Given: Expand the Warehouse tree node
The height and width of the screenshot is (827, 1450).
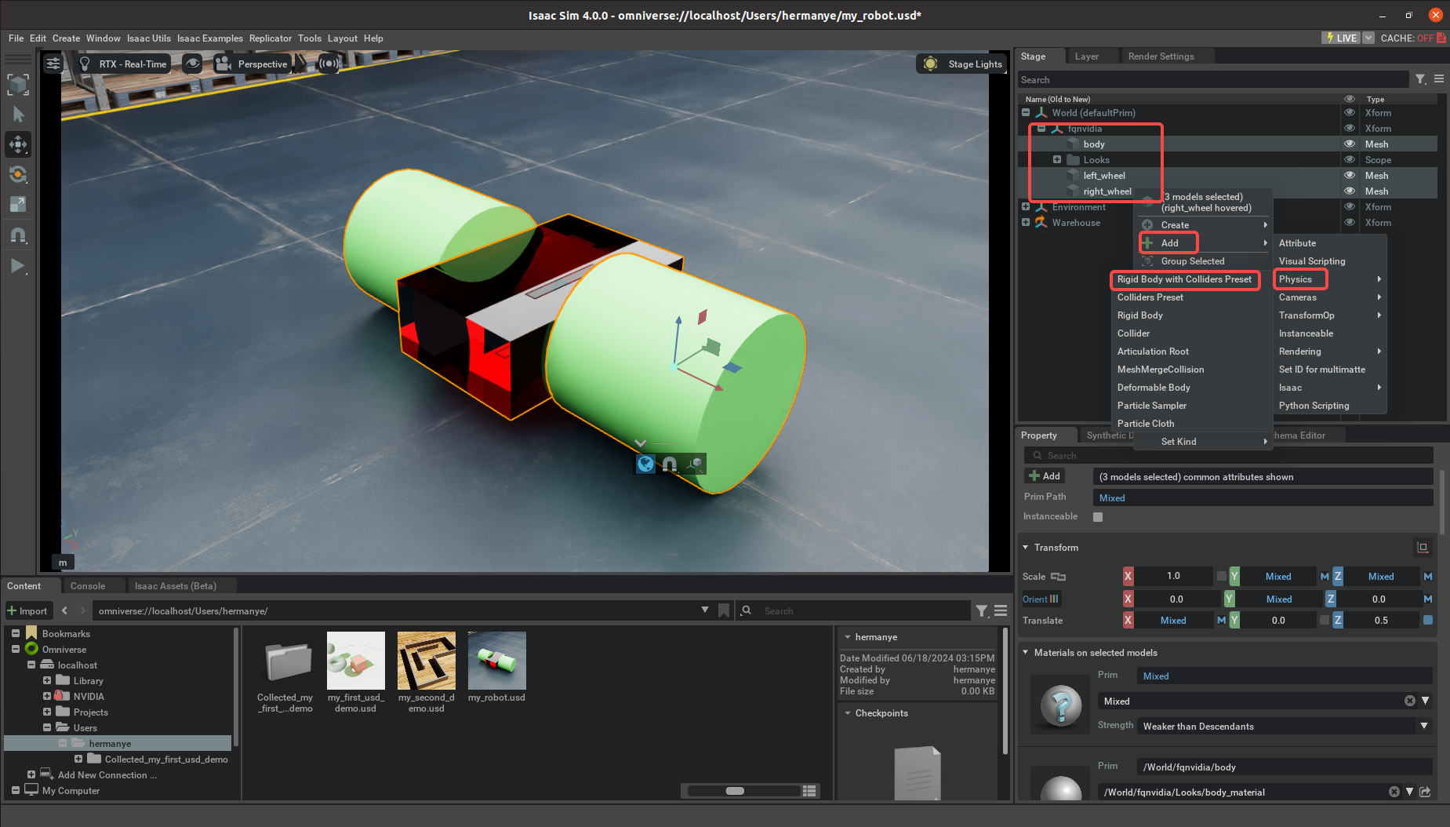Looking at the screenshot, I should click(x=1026, y=223).
